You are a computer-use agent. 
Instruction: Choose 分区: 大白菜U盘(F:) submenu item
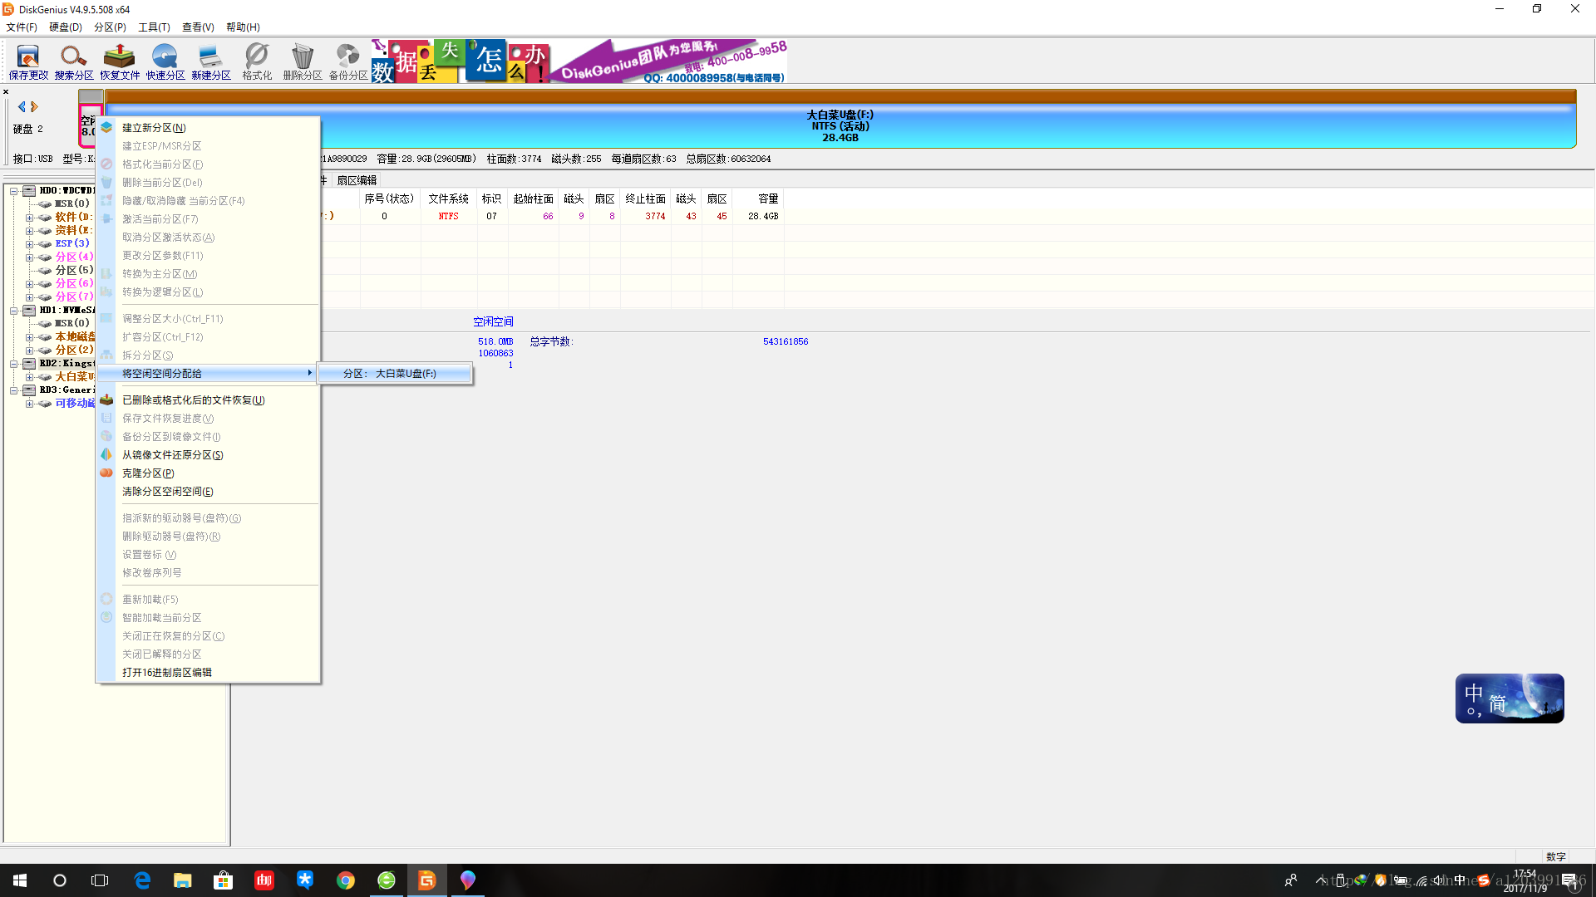(390, 374)
